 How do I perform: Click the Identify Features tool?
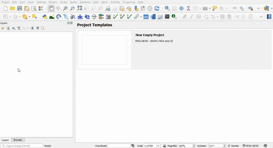point(167,9)
